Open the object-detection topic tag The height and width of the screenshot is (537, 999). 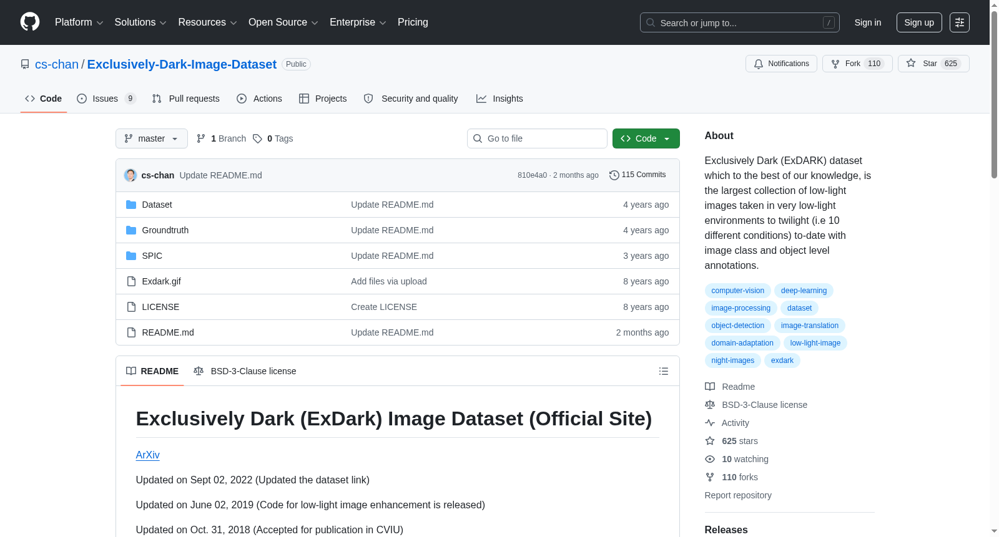(x=738, y=326)
